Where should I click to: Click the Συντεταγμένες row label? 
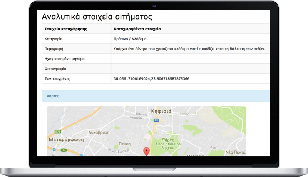pyautogui.click(x=60, y=79)
